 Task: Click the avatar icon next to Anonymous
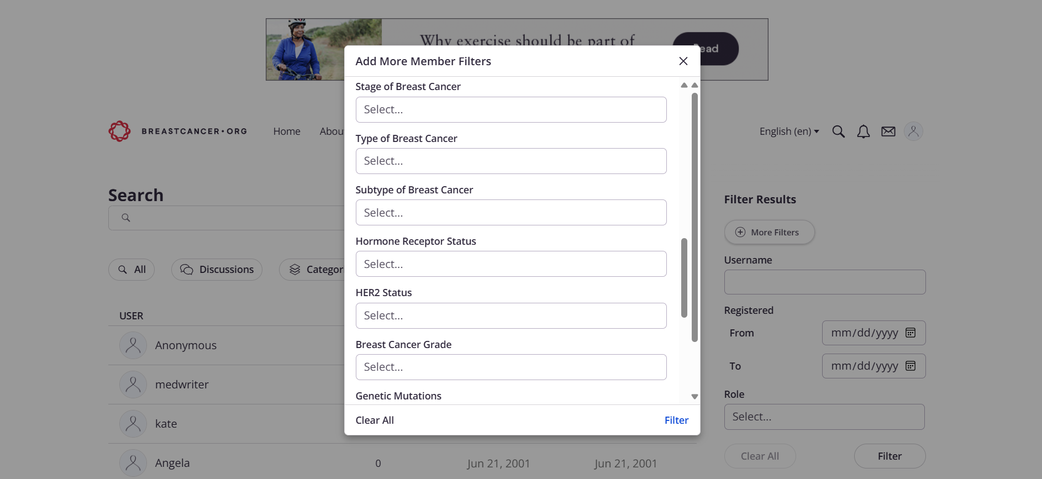[x=133, y=345]
